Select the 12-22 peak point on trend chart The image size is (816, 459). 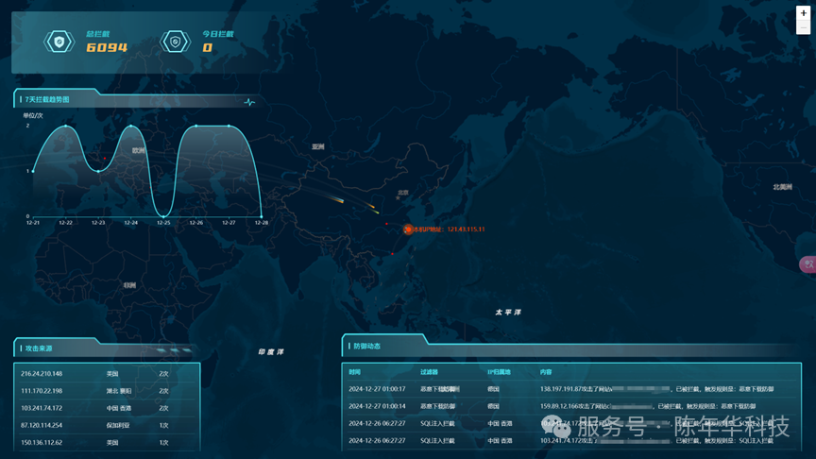pyautogui.click(x=66, y=126)
